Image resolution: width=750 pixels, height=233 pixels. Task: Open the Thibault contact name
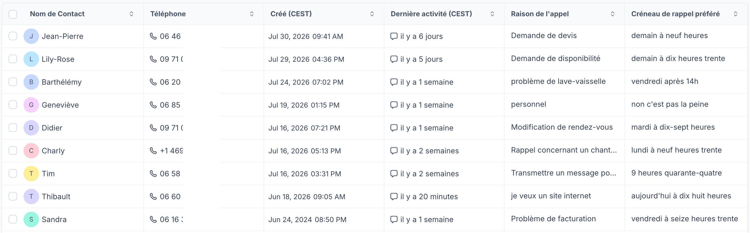[x=56, y=197]
